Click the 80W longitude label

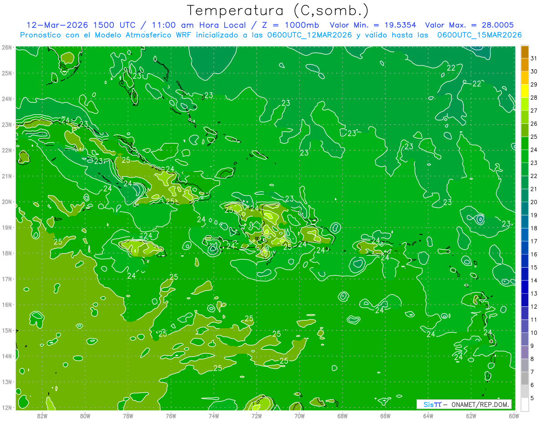pyautogui.click(x=85, y=416)
